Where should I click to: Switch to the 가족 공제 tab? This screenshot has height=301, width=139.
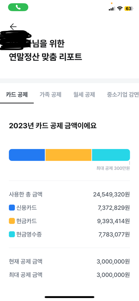(51, 95)
